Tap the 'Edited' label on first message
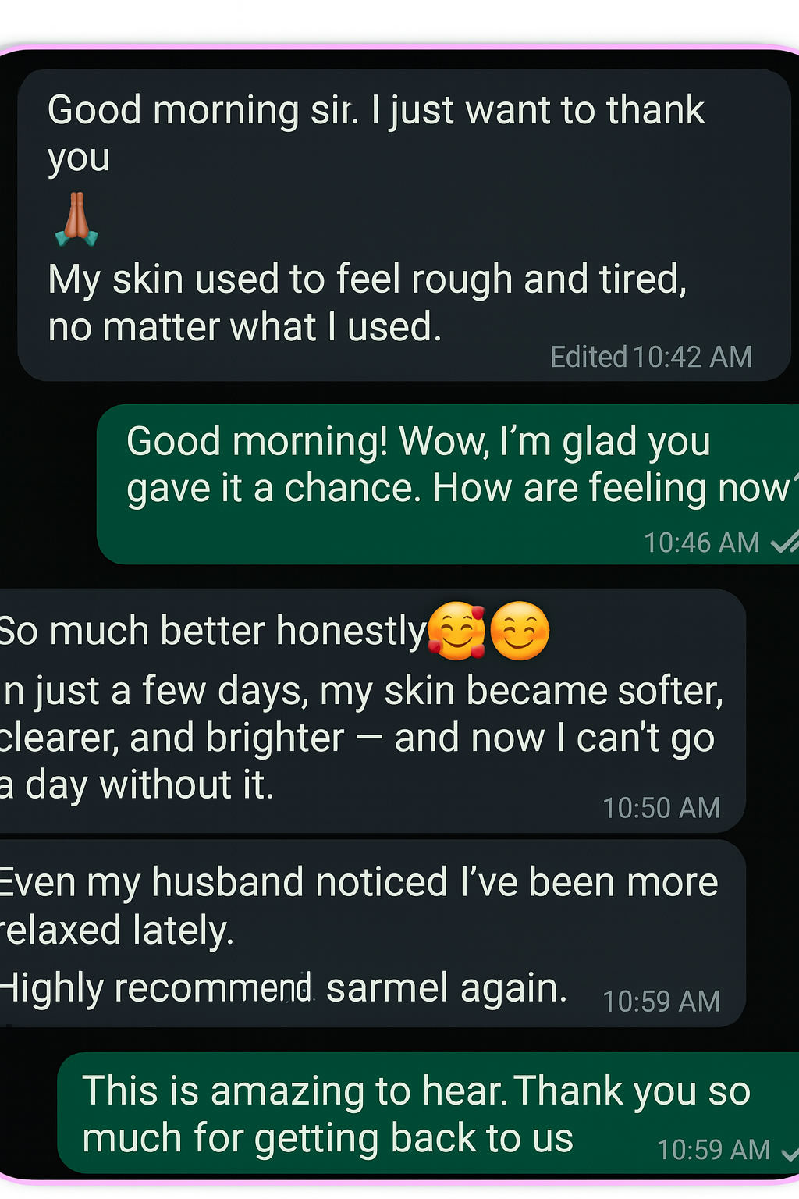This screenshot has width=799, height=1199. click(x=589, y=357)
